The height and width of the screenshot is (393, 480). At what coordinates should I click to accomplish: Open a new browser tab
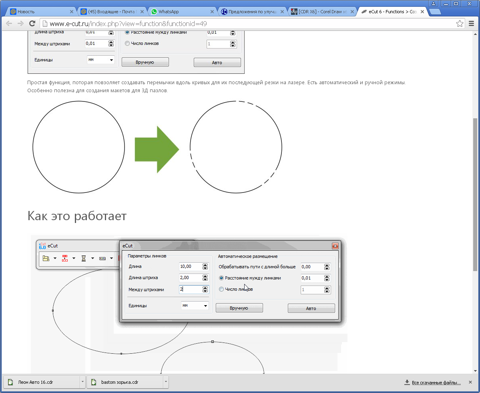435,12
